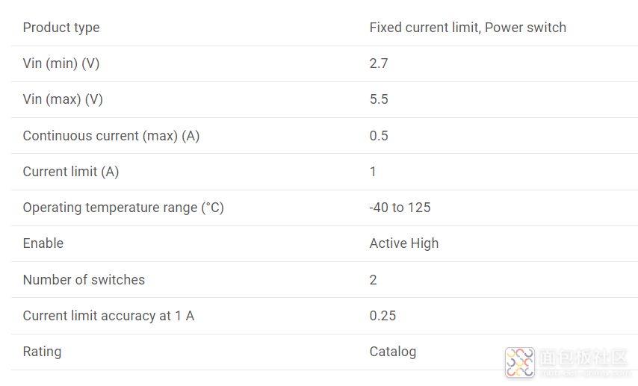Select the Vin (min) (V) row label

pos(61,63)
